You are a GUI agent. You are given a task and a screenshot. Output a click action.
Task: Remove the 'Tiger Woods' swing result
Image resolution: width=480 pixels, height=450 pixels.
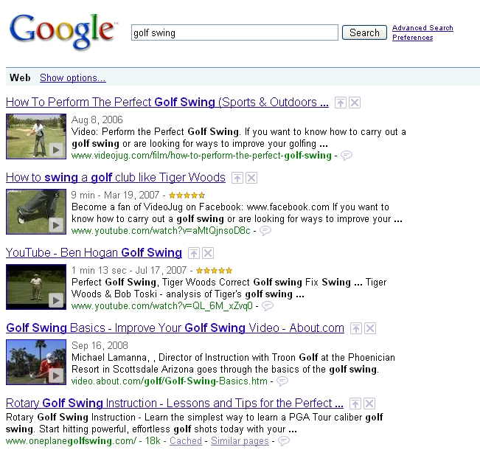[x=251, y=178]
